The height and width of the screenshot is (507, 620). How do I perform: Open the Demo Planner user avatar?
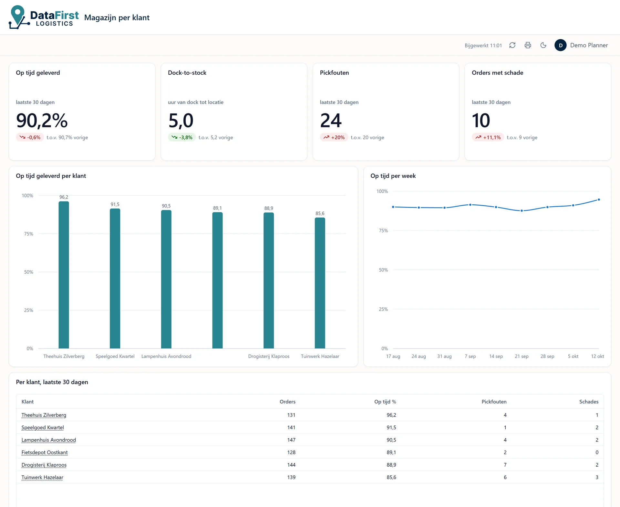coord(560,45)
